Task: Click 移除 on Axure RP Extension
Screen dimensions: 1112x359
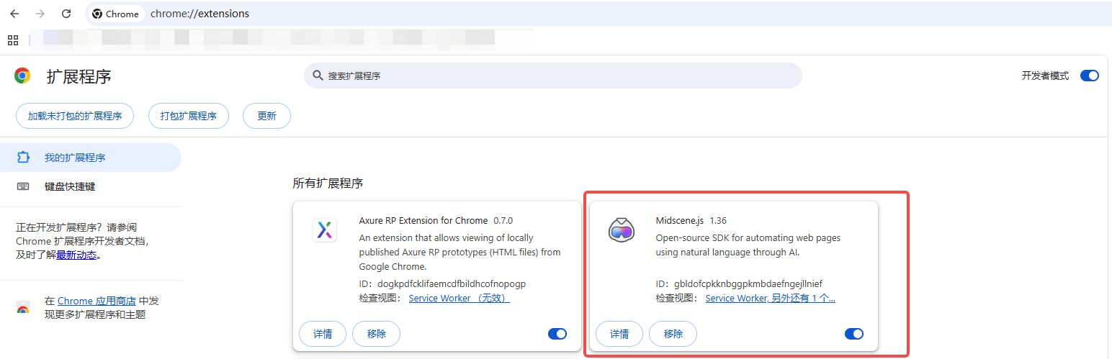Action: tap(376, 334)
